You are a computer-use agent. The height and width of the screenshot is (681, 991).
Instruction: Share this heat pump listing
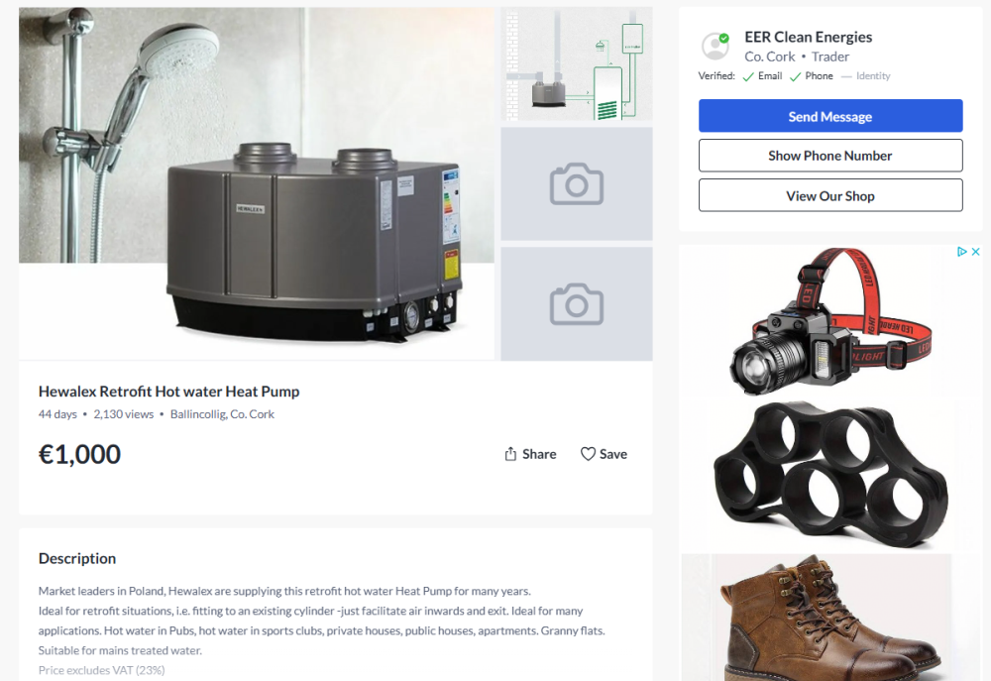530,454
